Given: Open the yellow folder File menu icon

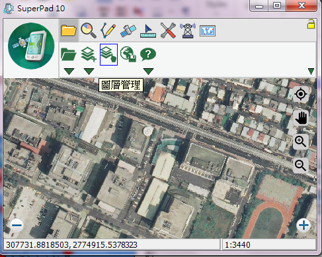Looking at the screenshot, I should tap(69, 30).
